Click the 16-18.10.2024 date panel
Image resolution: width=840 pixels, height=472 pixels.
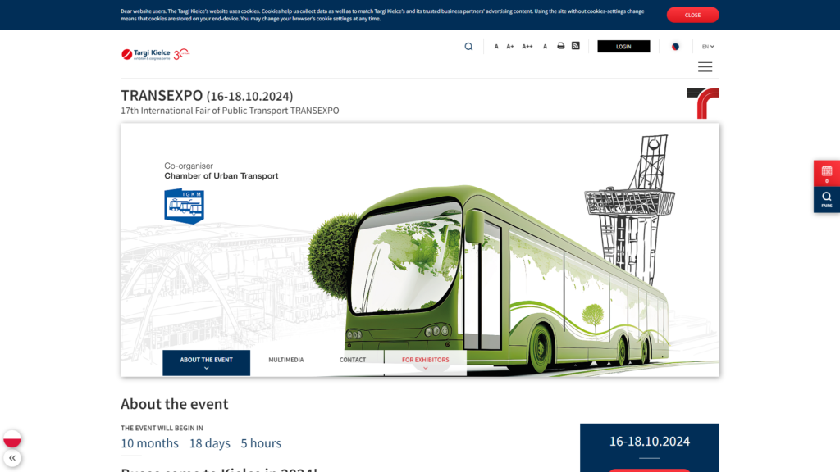pos(650,447)
